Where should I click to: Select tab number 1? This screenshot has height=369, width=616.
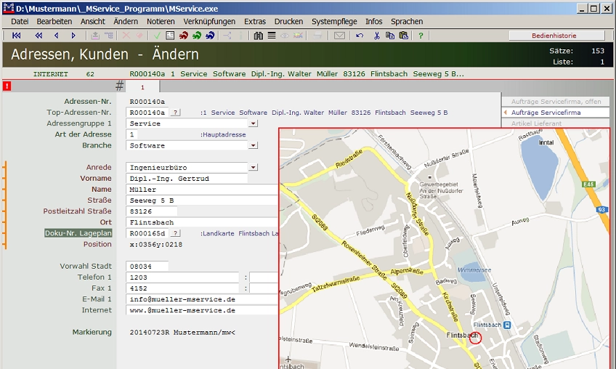click(x=142, y=86)
